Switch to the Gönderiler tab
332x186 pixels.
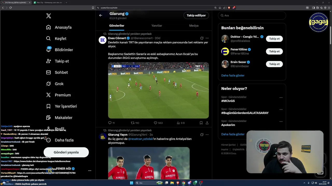point(117,26)
